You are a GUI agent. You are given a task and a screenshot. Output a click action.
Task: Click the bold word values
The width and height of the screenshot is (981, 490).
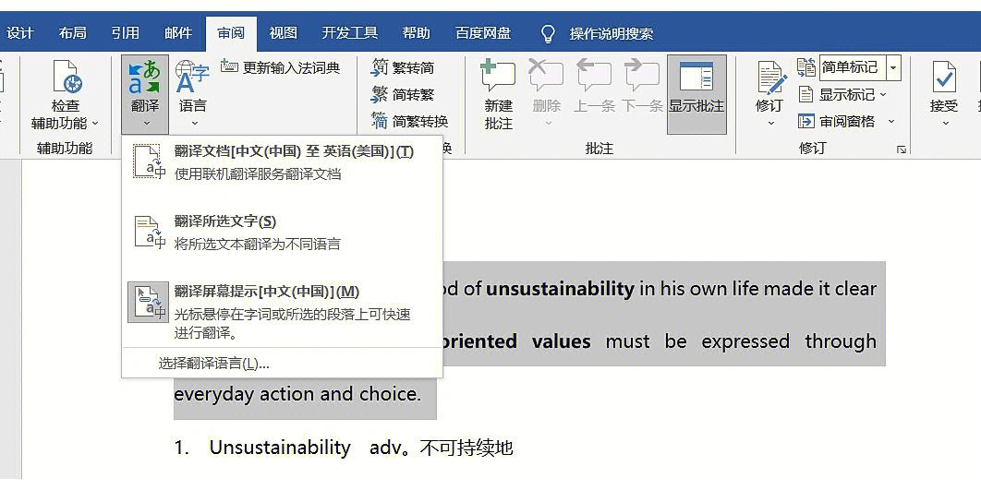point(562,341)
